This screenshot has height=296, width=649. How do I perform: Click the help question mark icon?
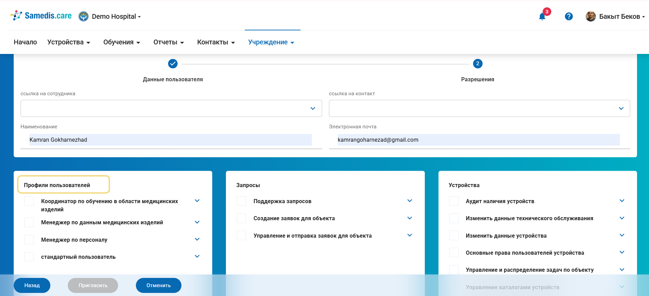569,16
